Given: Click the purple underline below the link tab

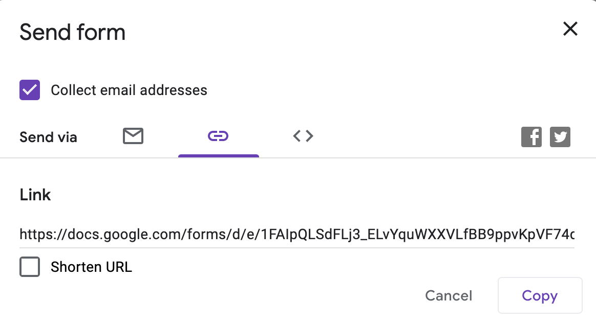Looking at the screenshot, I should tap(219, 156).
